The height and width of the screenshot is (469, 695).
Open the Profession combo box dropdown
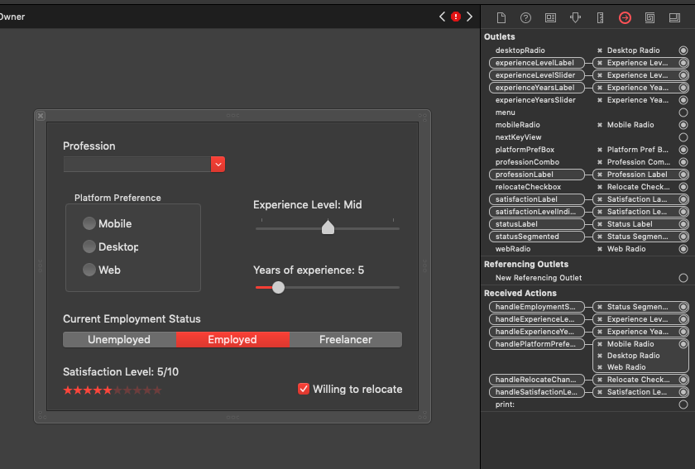pyautogui.click(x=218, y=165)
